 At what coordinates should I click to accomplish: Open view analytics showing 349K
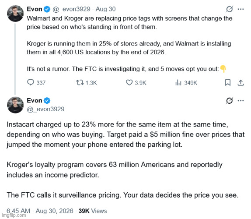pos(178,83)
